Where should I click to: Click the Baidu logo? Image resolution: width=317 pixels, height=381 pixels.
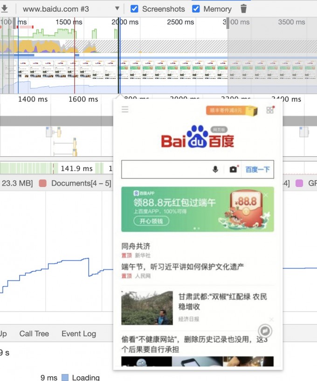point(198,136)
